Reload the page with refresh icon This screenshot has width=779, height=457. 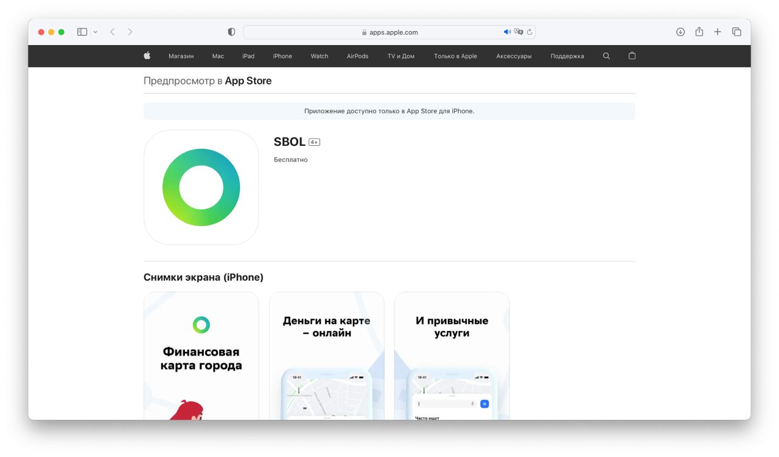pyautogui.click(x=529, y=32)
